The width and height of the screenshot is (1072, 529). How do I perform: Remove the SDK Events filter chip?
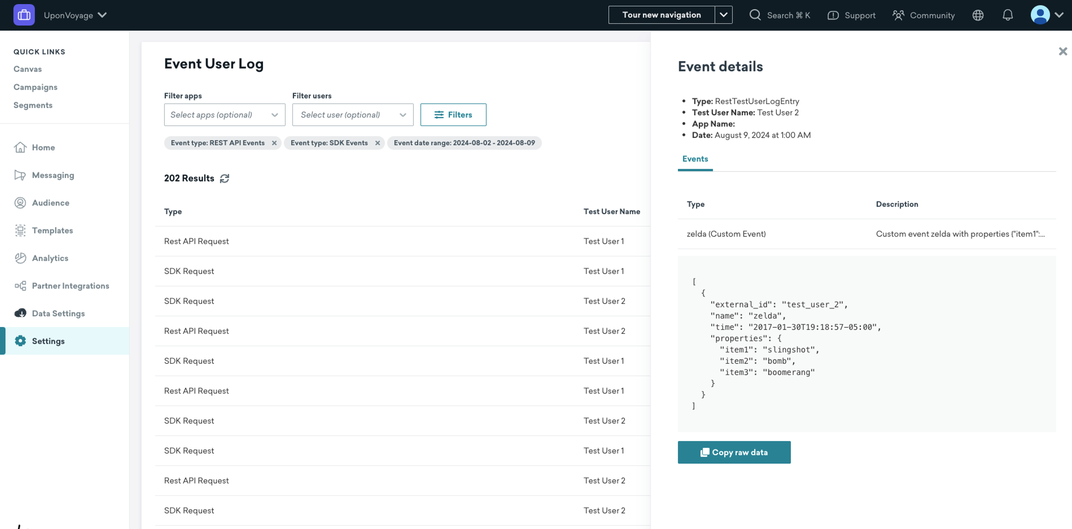coord(377,143)
